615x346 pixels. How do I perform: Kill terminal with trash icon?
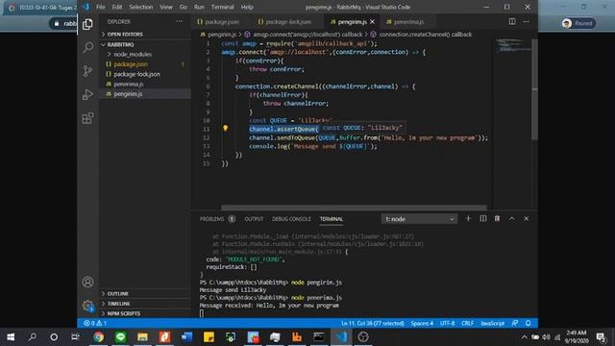tap(497, 218)
